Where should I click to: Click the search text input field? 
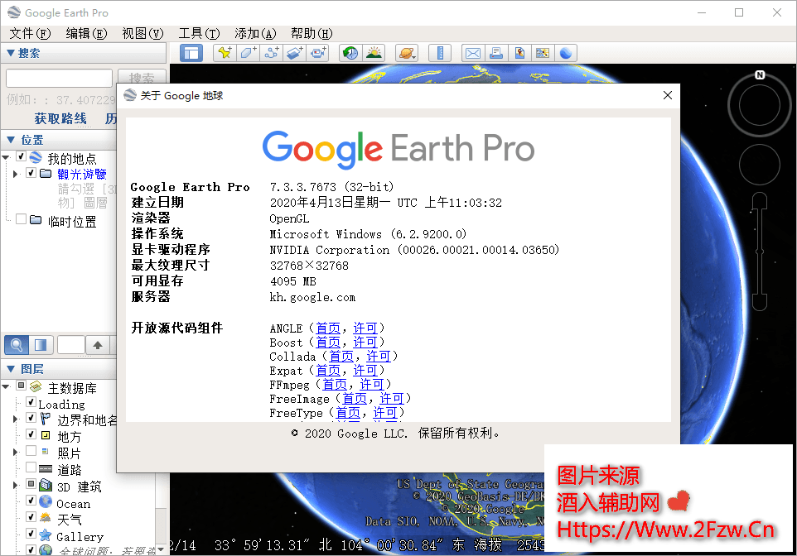(x=59, y=79)
